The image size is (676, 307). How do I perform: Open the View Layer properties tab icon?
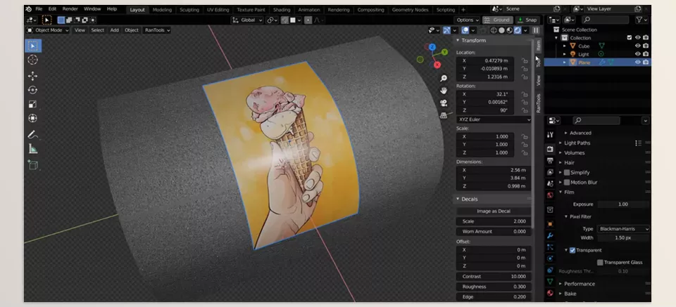[x=550, y=172]
